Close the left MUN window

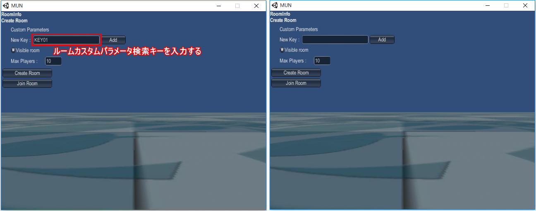click(x=256, y=6)
